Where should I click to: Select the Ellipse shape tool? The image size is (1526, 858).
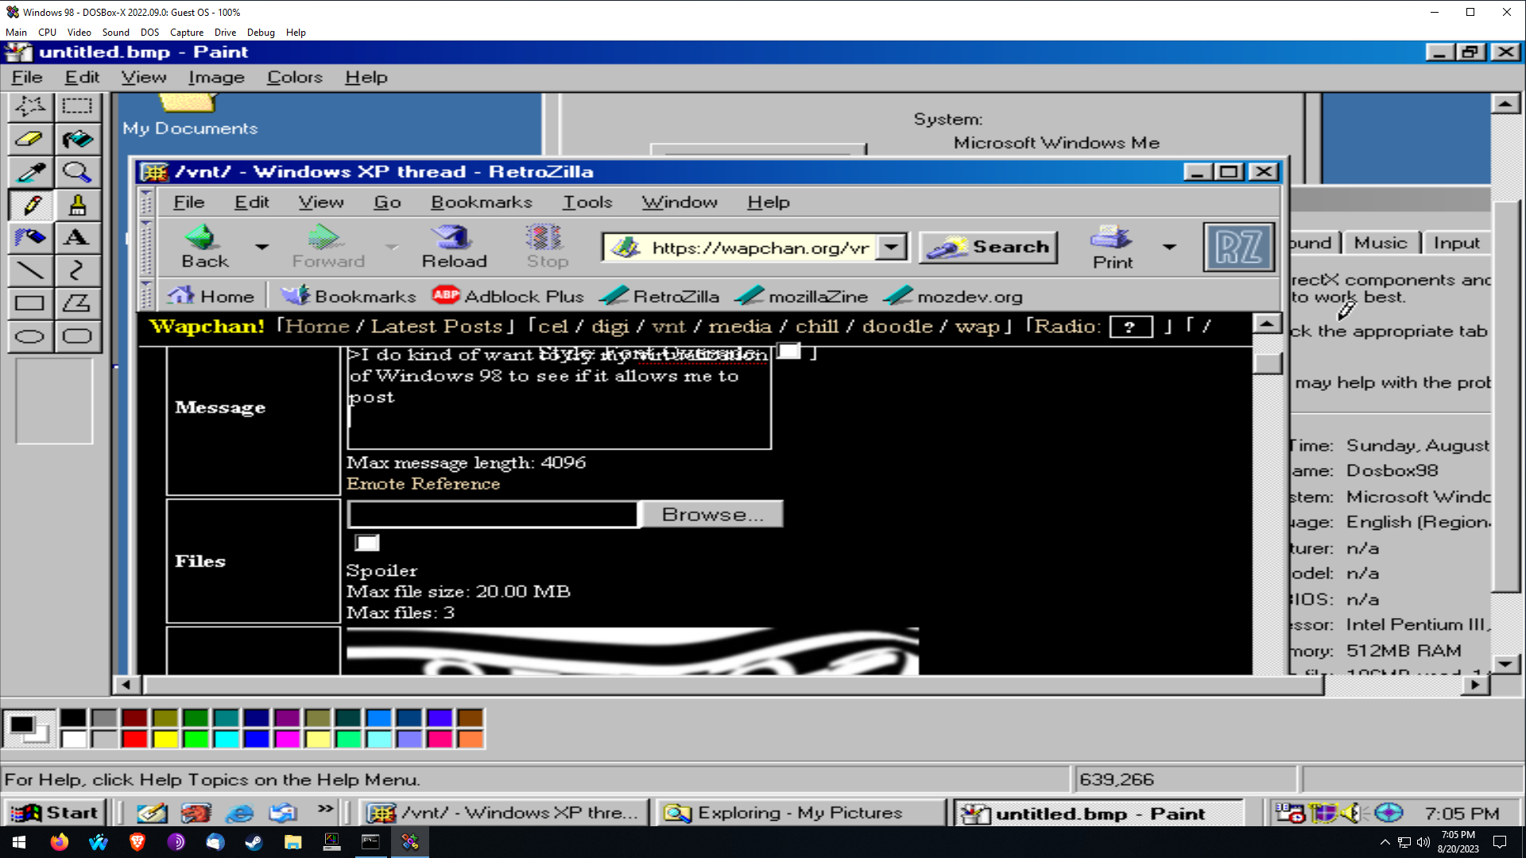30,336
